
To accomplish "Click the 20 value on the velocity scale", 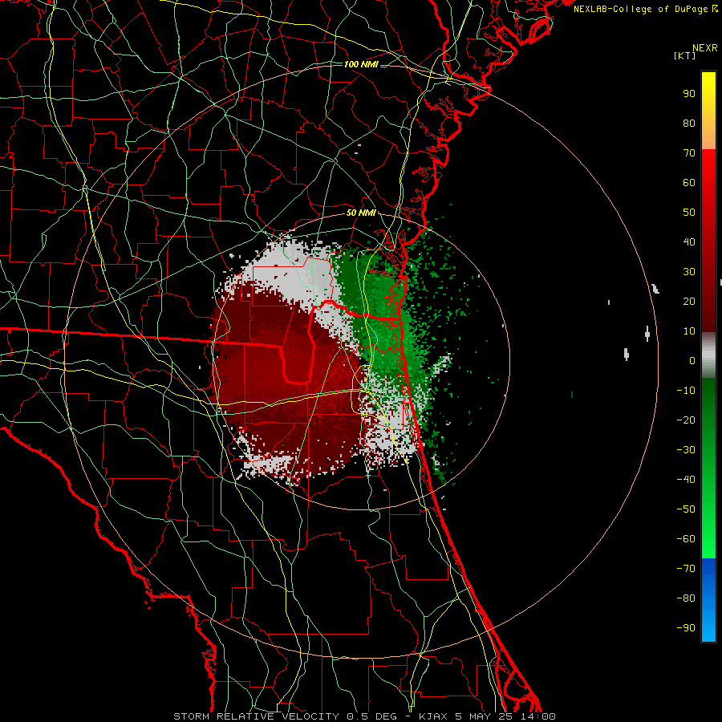I will point(689,301).
